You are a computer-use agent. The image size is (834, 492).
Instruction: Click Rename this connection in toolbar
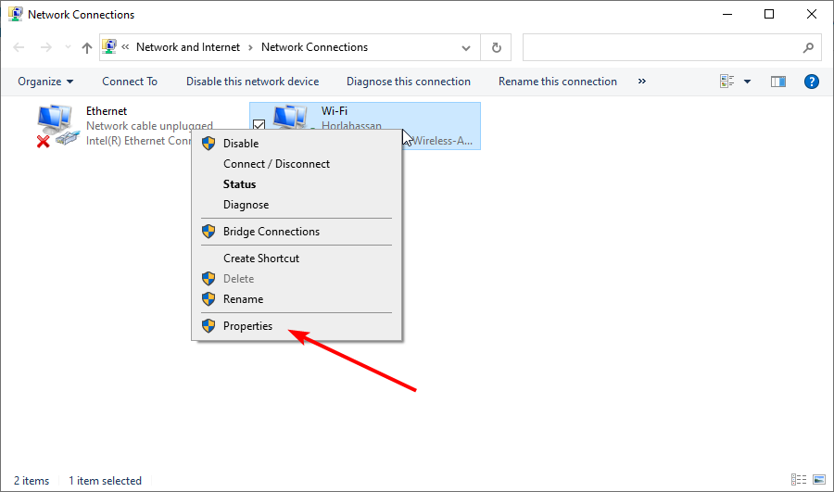pyautogui.click(x=558, y=82)
